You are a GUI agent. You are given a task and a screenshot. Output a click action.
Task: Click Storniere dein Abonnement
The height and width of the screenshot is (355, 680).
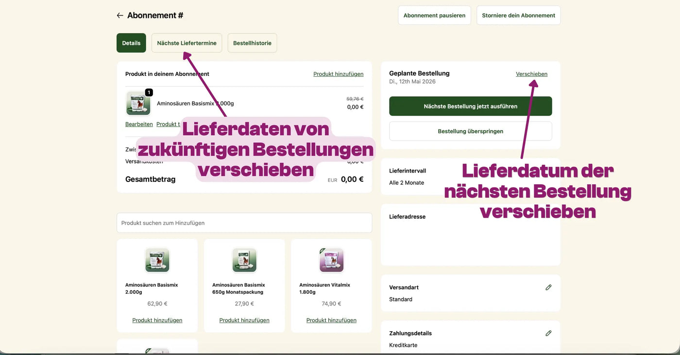click(518, 15)
